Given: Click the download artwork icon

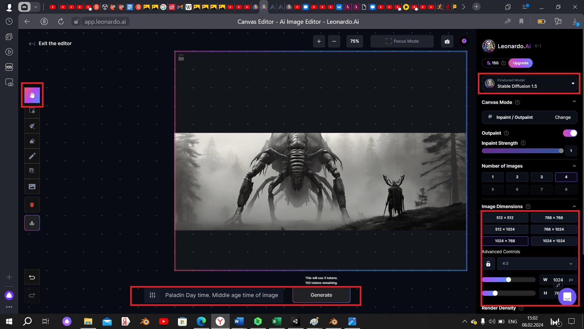Looking at the screenshot, I should click(x=32, y=223).
